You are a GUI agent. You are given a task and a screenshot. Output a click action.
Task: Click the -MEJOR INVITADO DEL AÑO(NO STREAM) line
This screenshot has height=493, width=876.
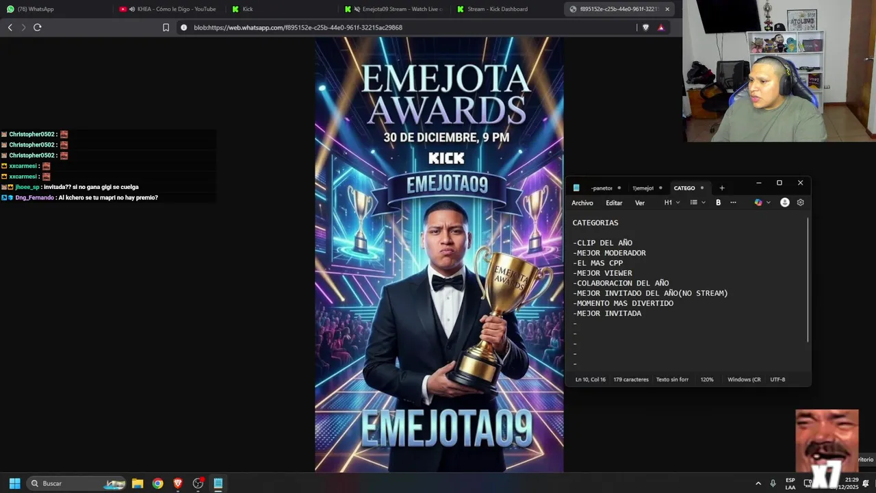coord(650,293)
